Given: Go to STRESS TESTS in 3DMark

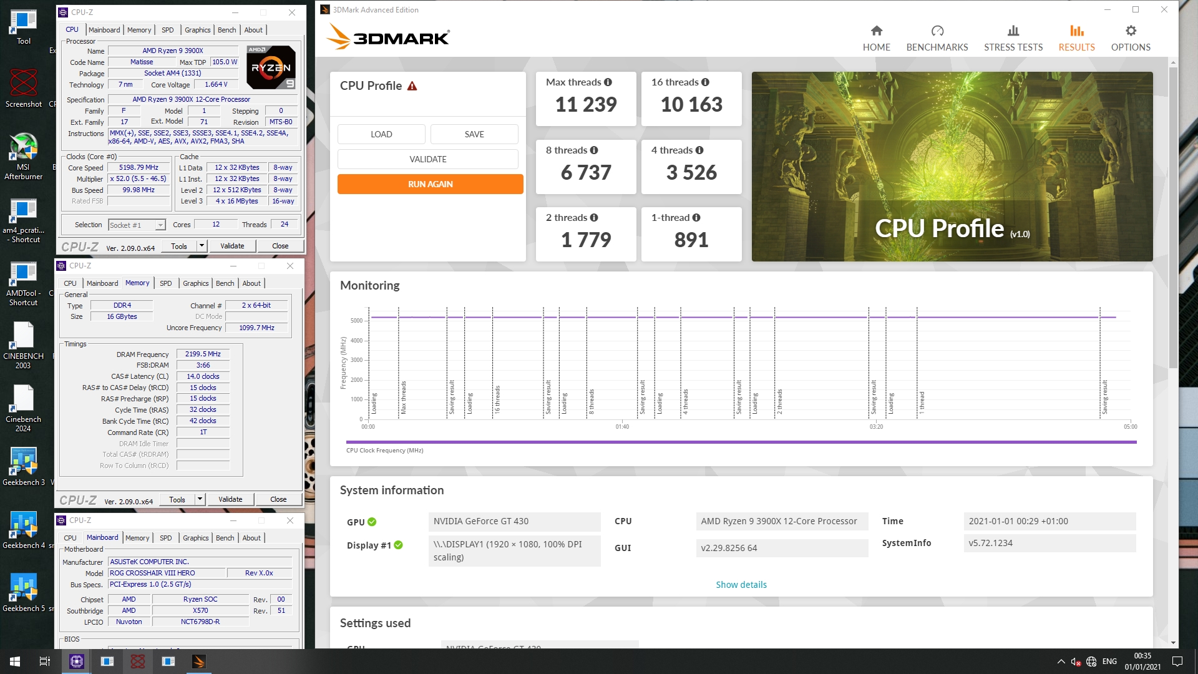Looking at the screenshot, I should (1013, 38).
